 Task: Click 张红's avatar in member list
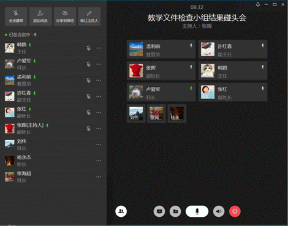click(10, 112)
